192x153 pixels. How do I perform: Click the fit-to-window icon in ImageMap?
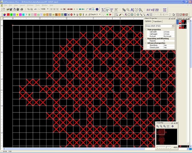tap(168, 126)
